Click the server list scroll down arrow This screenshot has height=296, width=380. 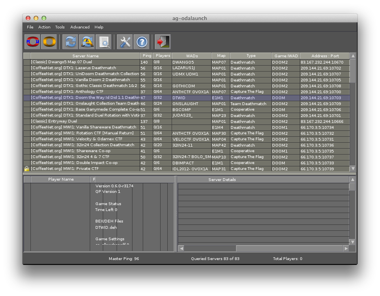tap(353, 169)
